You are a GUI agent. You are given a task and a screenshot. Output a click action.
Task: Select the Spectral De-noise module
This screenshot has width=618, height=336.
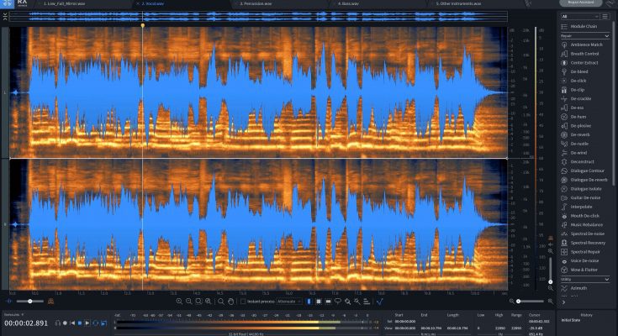pyautogui.click(x=587, y=233)
